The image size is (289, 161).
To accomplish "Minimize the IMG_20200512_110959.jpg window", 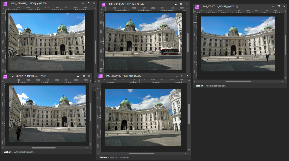I will pyautogui.click(x=177, y=76).
